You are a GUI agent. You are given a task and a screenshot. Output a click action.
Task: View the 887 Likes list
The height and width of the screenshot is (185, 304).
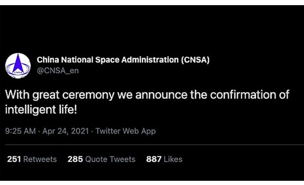[164, 159]
